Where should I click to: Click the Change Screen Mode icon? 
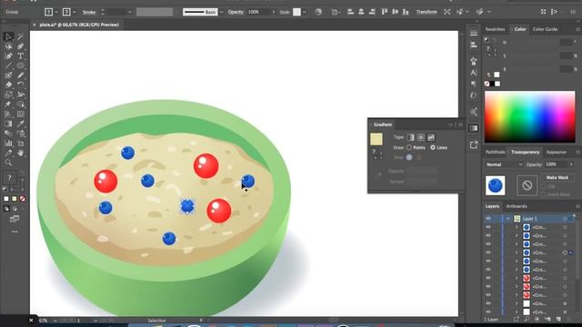15,219
